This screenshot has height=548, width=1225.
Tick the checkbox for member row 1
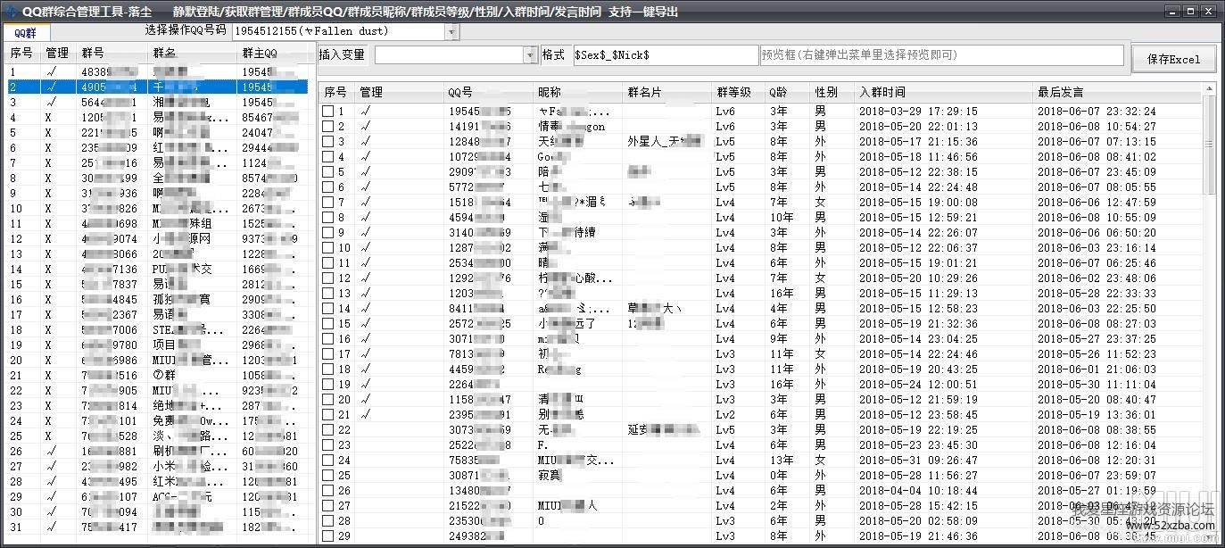tap(328, 112)
